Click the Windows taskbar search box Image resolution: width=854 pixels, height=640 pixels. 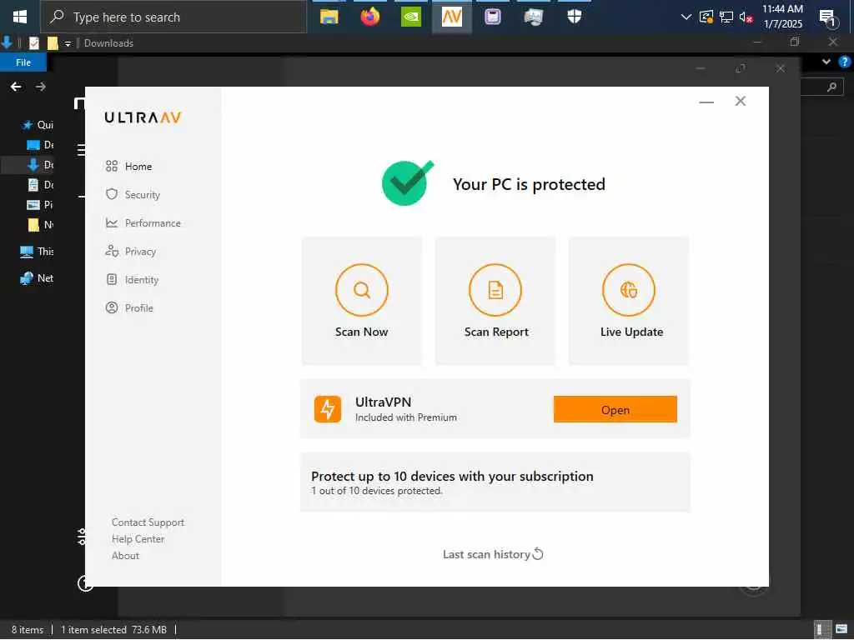[173, 17]
